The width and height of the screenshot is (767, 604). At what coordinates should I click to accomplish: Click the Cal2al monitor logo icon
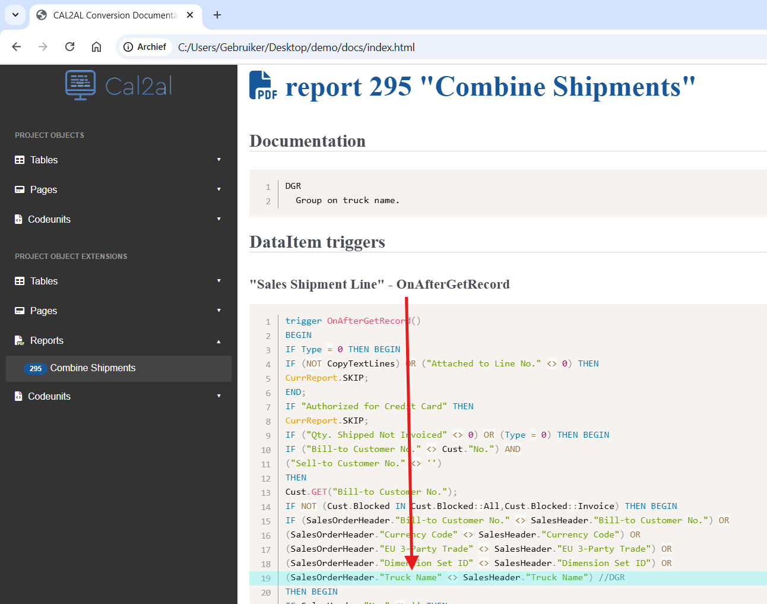tap(80, 85)
